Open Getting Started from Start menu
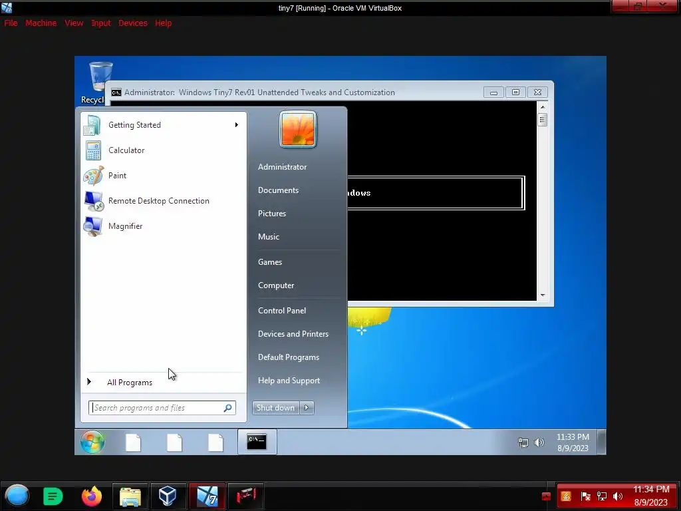 [x=164, y=125]
